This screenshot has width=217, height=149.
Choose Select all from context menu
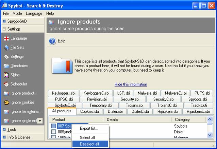tap(90, 137)
